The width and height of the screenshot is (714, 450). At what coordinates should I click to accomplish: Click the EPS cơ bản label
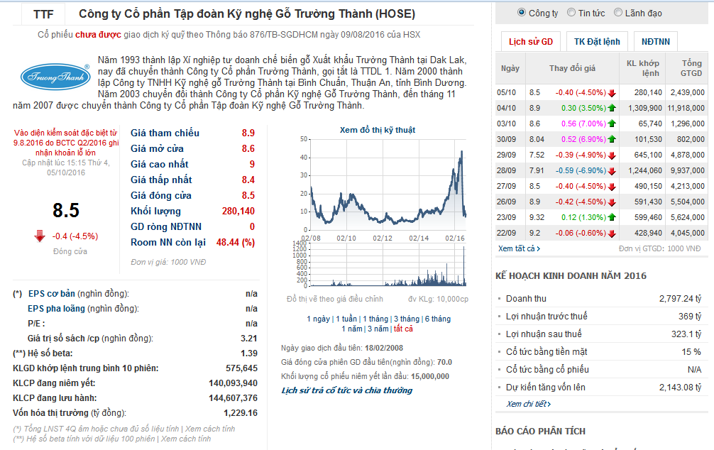click(51, 294)
